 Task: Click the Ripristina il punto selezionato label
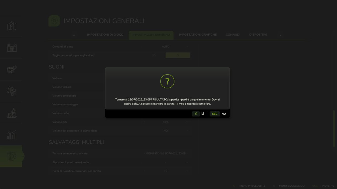(x=71, y=162)
